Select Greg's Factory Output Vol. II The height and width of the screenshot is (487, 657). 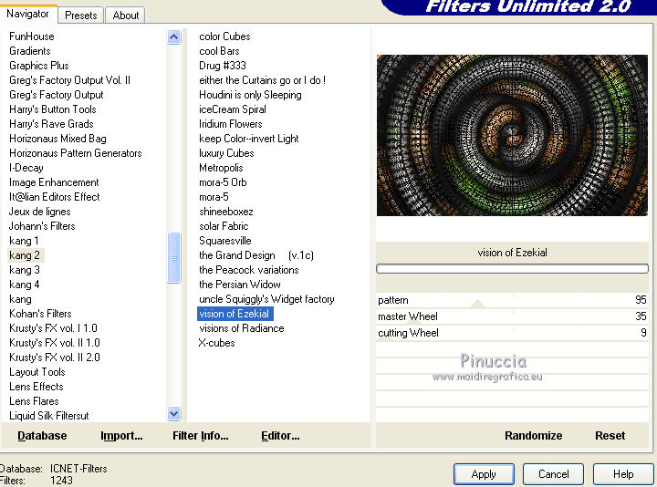pos(69,80)
